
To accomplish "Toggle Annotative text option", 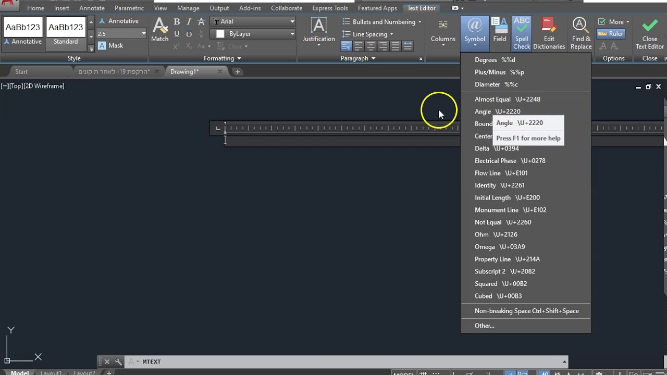I will coord(119,21).
